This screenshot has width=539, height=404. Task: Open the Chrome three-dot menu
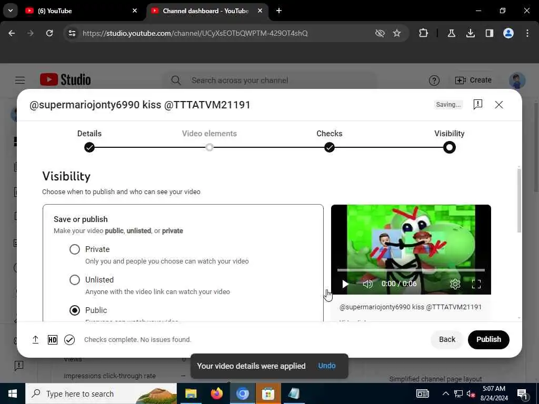point(527,33)
